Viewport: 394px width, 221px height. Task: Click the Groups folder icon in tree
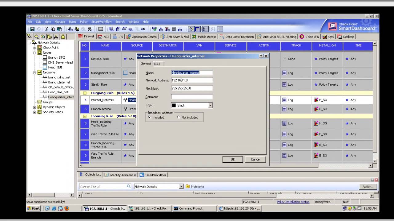(39, 102)
